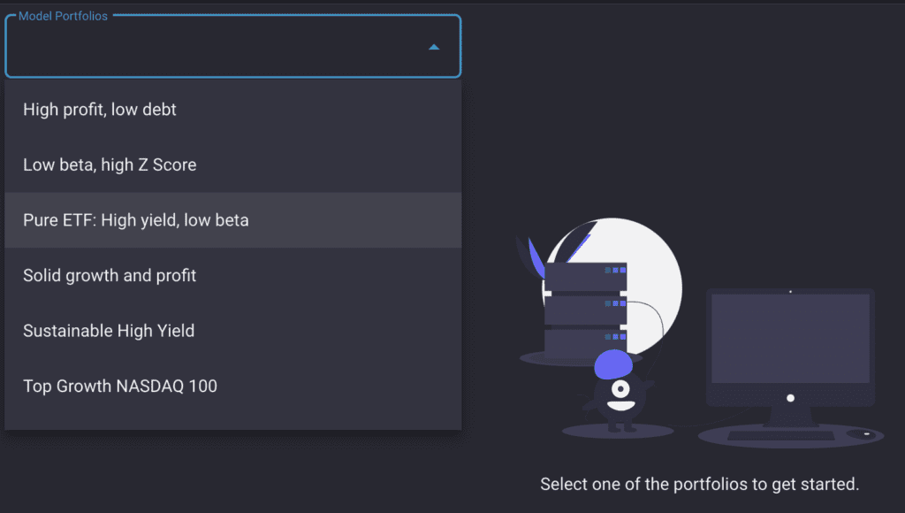
Task: Click the Model Portfolios field label
Action: (x=63, y=16)
